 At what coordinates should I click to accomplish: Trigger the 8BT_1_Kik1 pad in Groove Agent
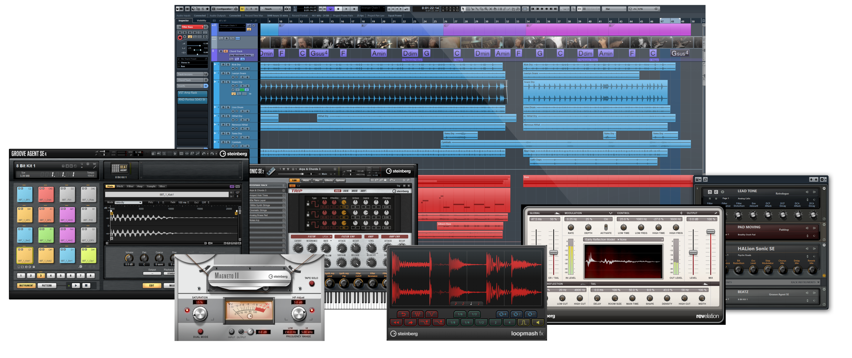(25, 256)
